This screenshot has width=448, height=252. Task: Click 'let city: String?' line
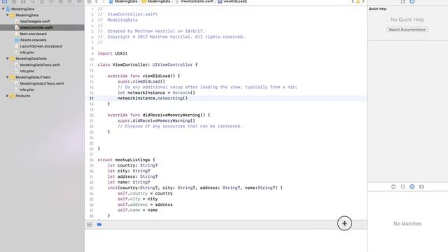129,171
